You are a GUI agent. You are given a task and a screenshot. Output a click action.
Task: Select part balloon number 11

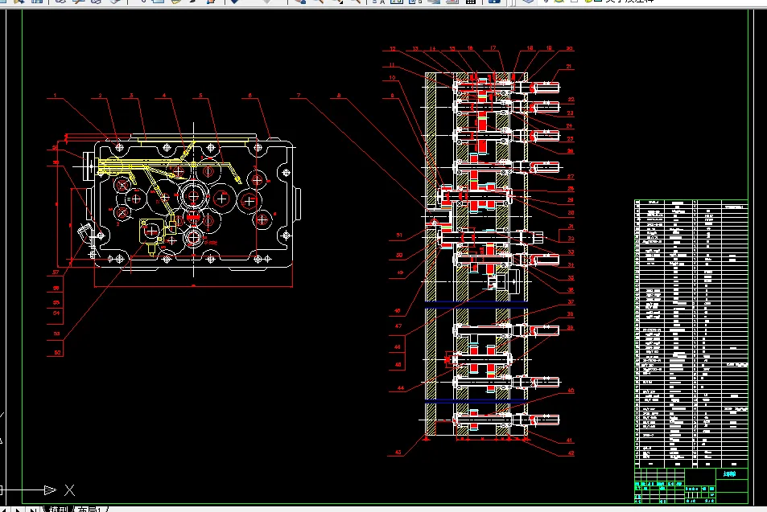click(392, 65)
